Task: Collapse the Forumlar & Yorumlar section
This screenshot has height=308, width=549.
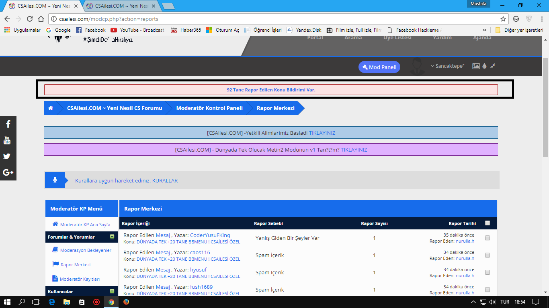Action: pyautogui.click(x=112, y=237)
